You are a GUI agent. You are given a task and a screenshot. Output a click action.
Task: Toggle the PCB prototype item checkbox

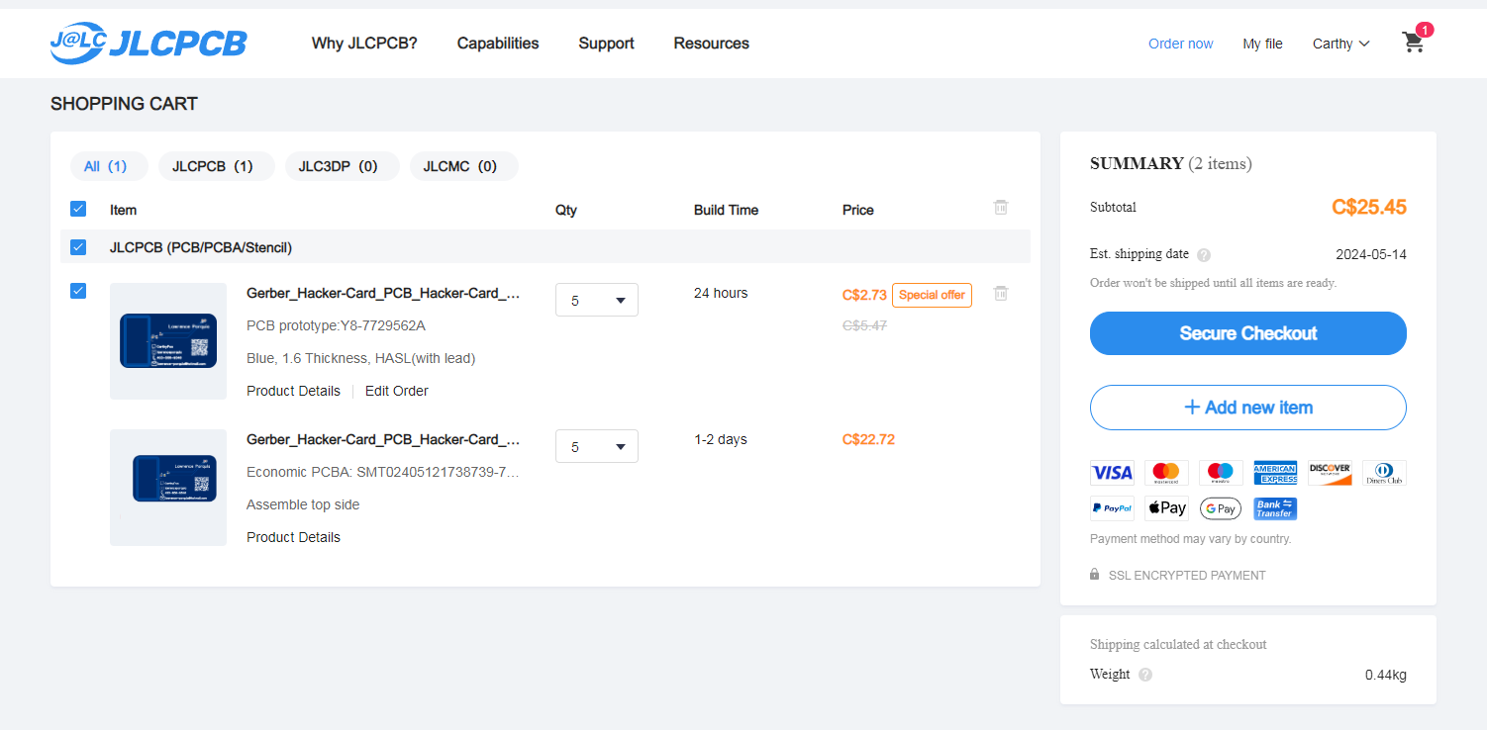tap(78, 291)
